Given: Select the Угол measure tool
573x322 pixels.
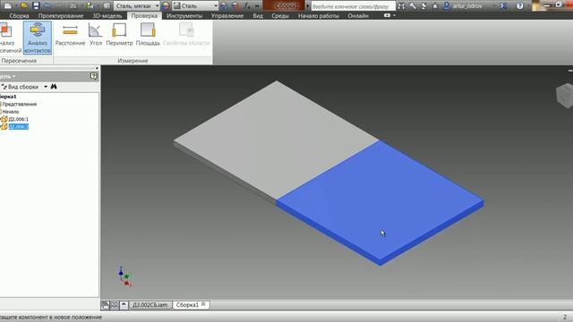Looking at the screenshot, I should click(x=96, y=35).
